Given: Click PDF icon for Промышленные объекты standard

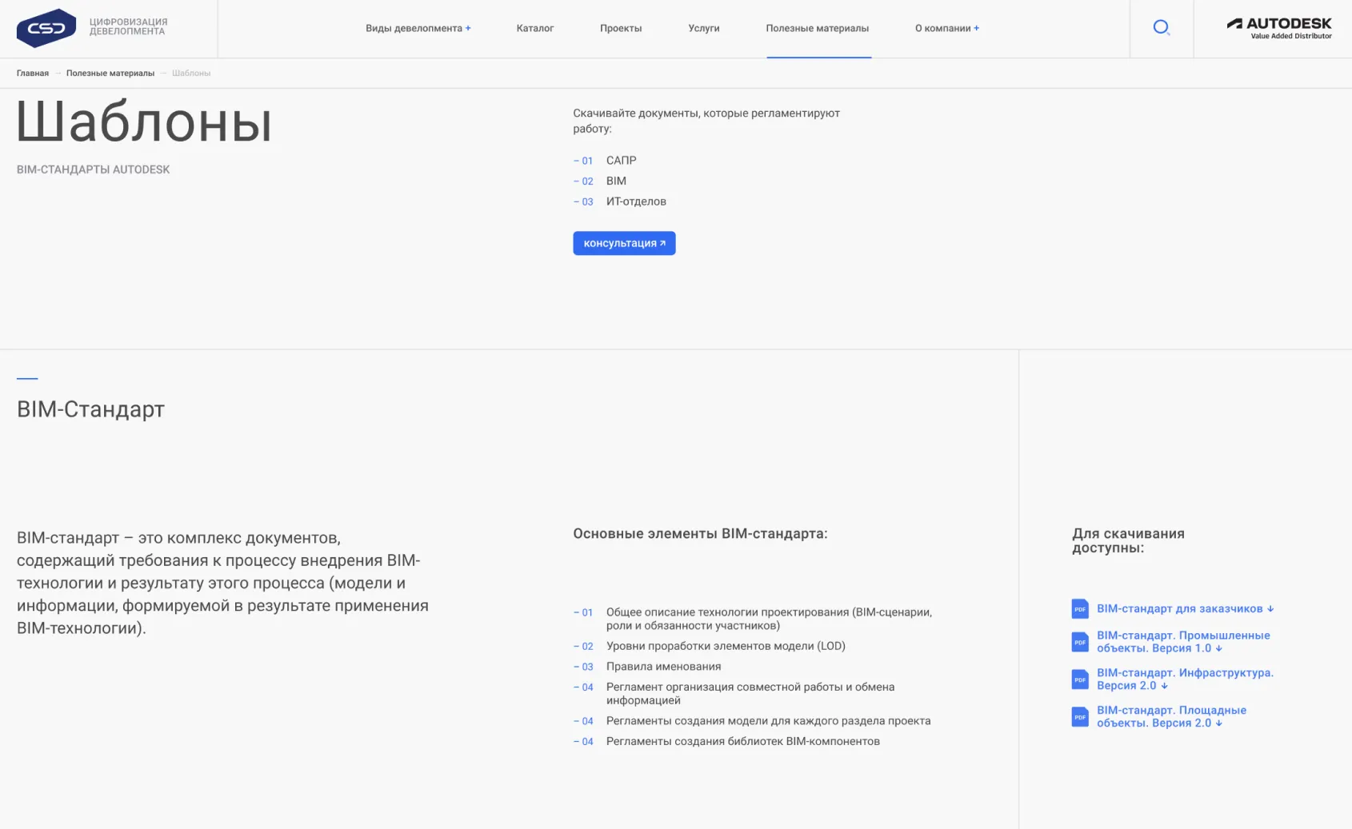Looking at the screenshot, I should pos(1080,642).
